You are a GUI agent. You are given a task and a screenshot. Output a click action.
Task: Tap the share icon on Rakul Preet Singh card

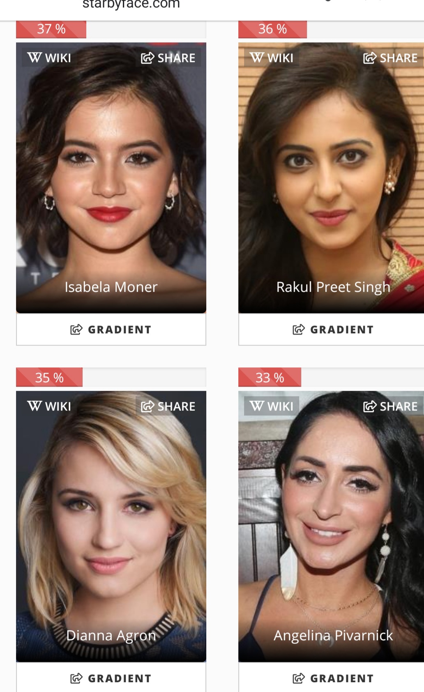370,58
